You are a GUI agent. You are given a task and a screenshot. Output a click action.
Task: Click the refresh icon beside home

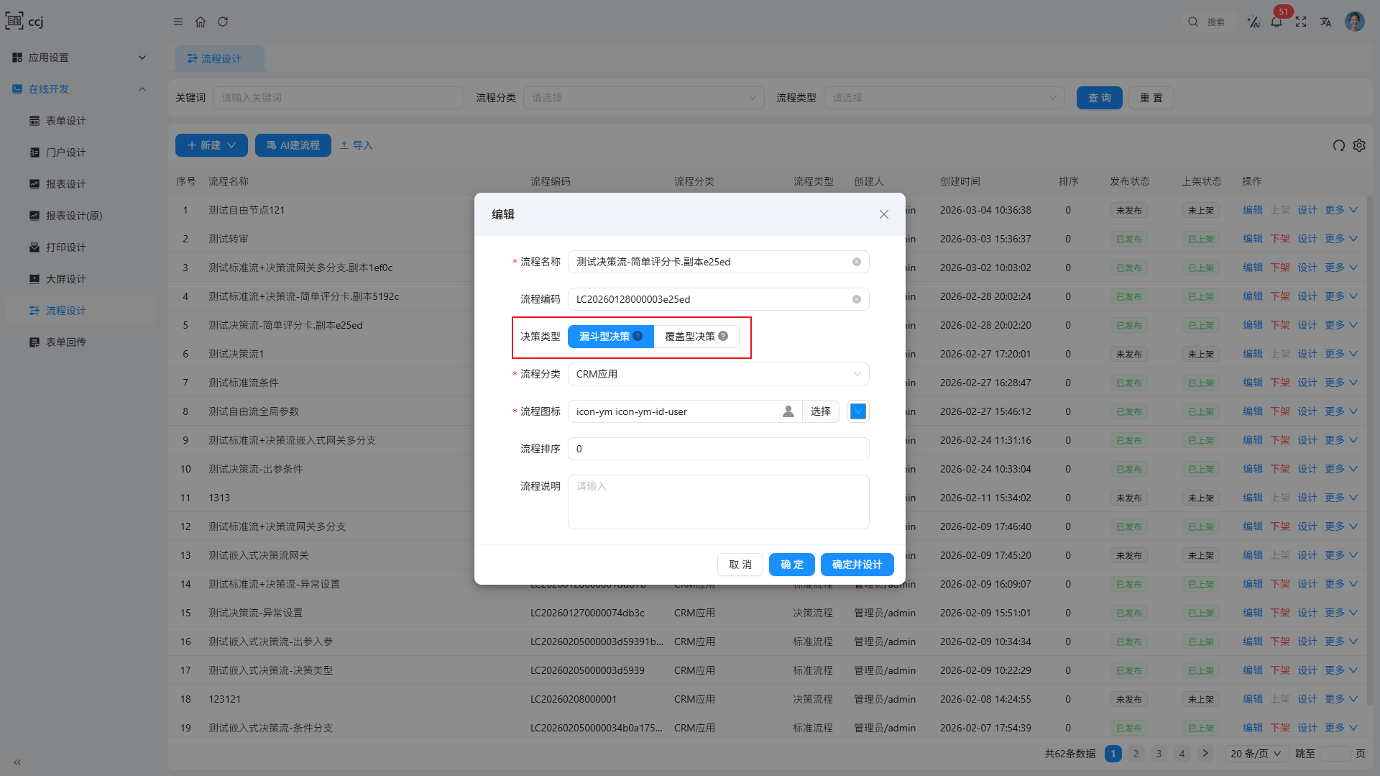click(x=223, y=22)
